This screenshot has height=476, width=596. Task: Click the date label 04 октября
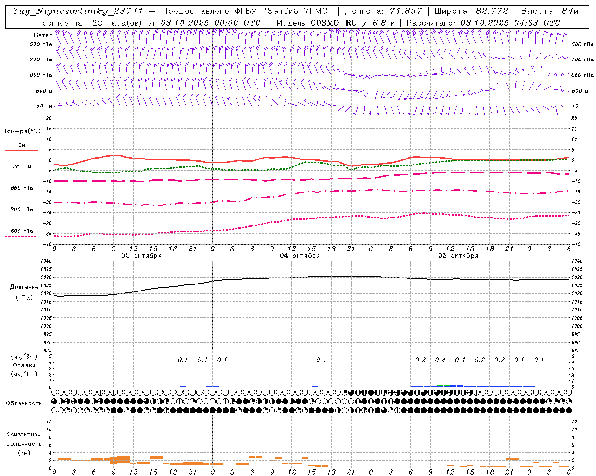coord(300,256)
